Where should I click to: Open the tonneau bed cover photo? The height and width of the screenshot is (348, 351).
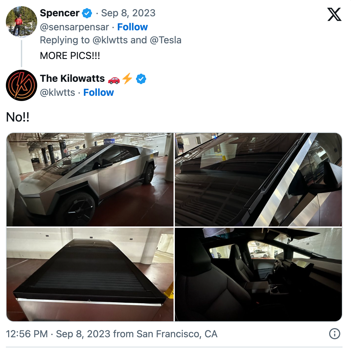[90, 274]
